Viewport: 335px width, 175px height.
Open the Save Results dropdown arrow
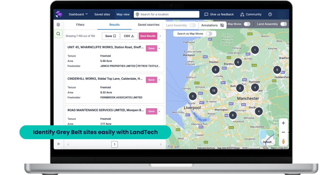click(x=160, y=36)
